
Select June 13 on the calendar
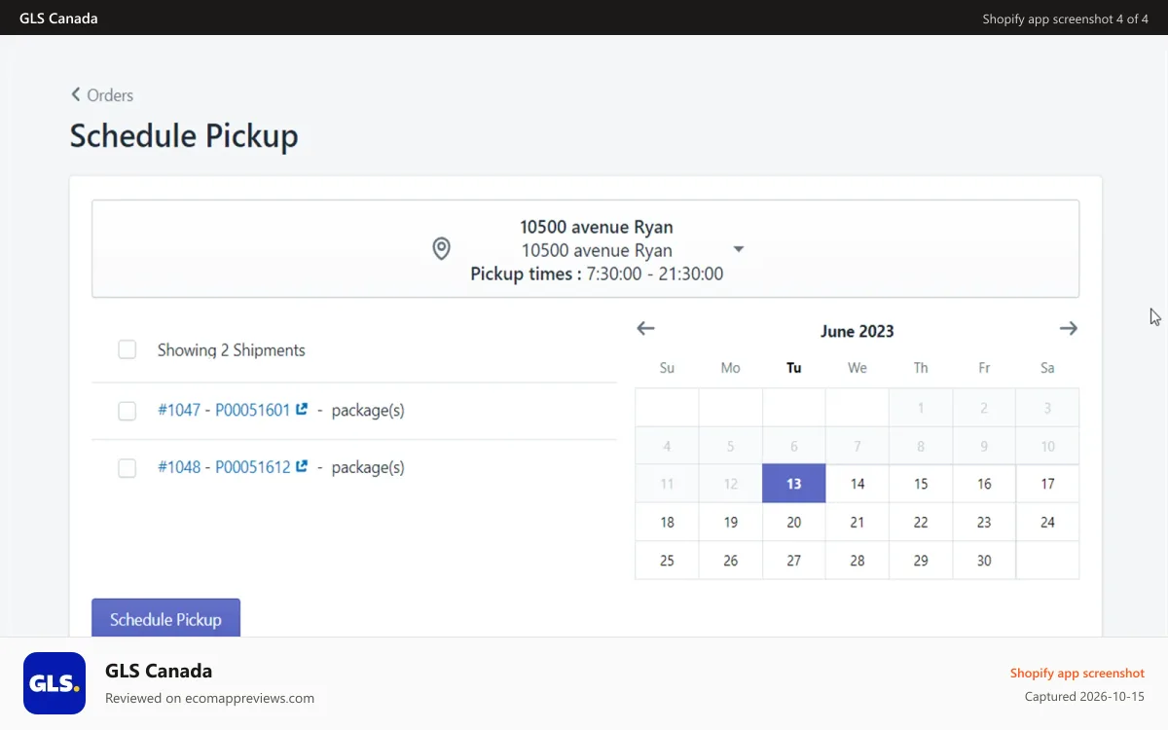794,484
